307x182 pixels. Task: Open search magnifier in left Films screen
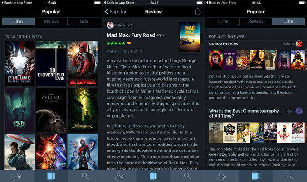click(85, 176)
